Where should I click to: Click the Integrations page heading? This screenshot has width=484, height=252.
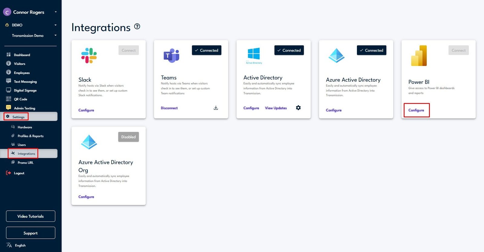(x=101, y=27)
